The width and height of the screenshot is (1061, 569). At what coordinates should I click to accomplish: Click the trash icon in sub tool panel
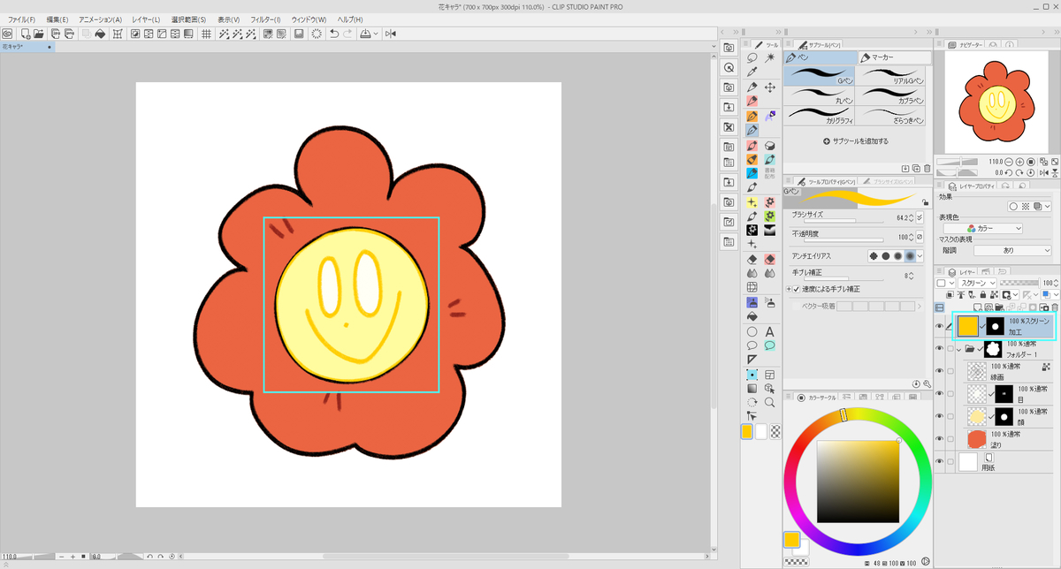[927, 168]
